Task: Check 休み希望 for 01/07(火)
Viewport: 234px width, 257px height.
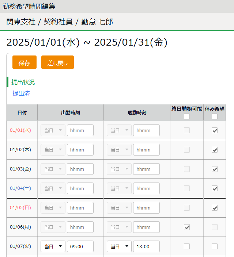Action: (215, 246)
